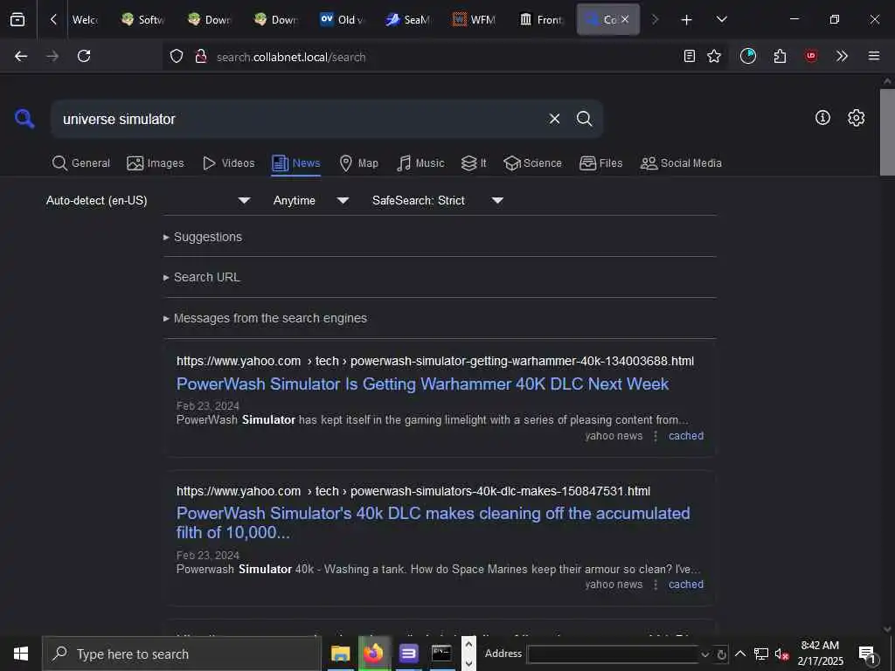The image size is (895, 671).
Task: Open File Explorer from the taskbar
Action: click(340, 654)
